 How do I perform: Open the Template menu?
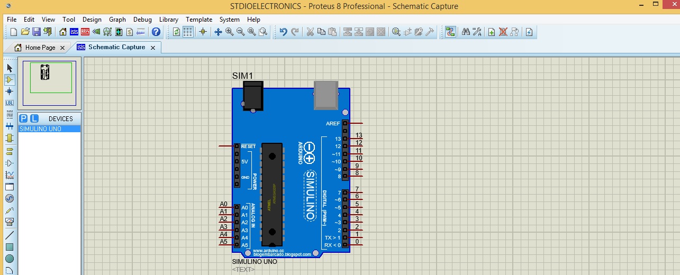pyautogui.click(x=199, y=20)
